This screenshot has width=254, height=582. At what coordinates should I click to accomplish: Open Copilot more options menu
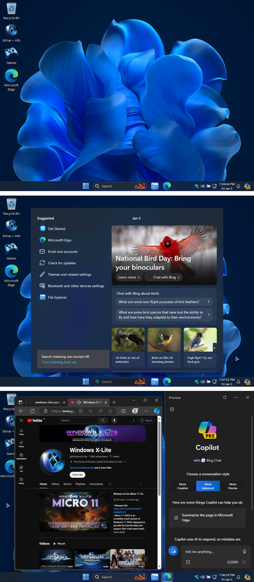236,397
